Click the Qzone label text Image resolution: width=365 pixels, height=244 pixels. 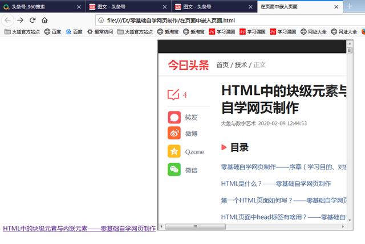point(194,152)
